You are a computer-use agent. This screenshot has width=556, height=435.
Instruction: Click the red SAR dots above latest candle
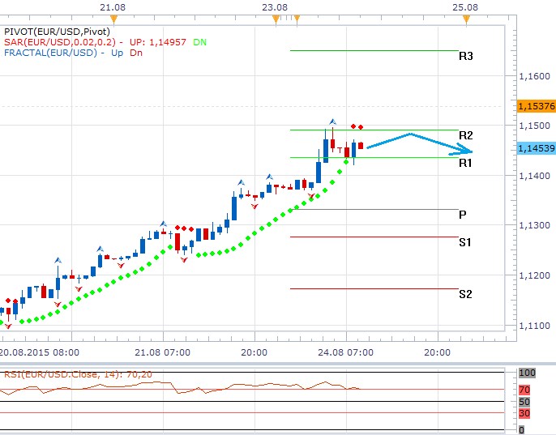pos(357,126)
